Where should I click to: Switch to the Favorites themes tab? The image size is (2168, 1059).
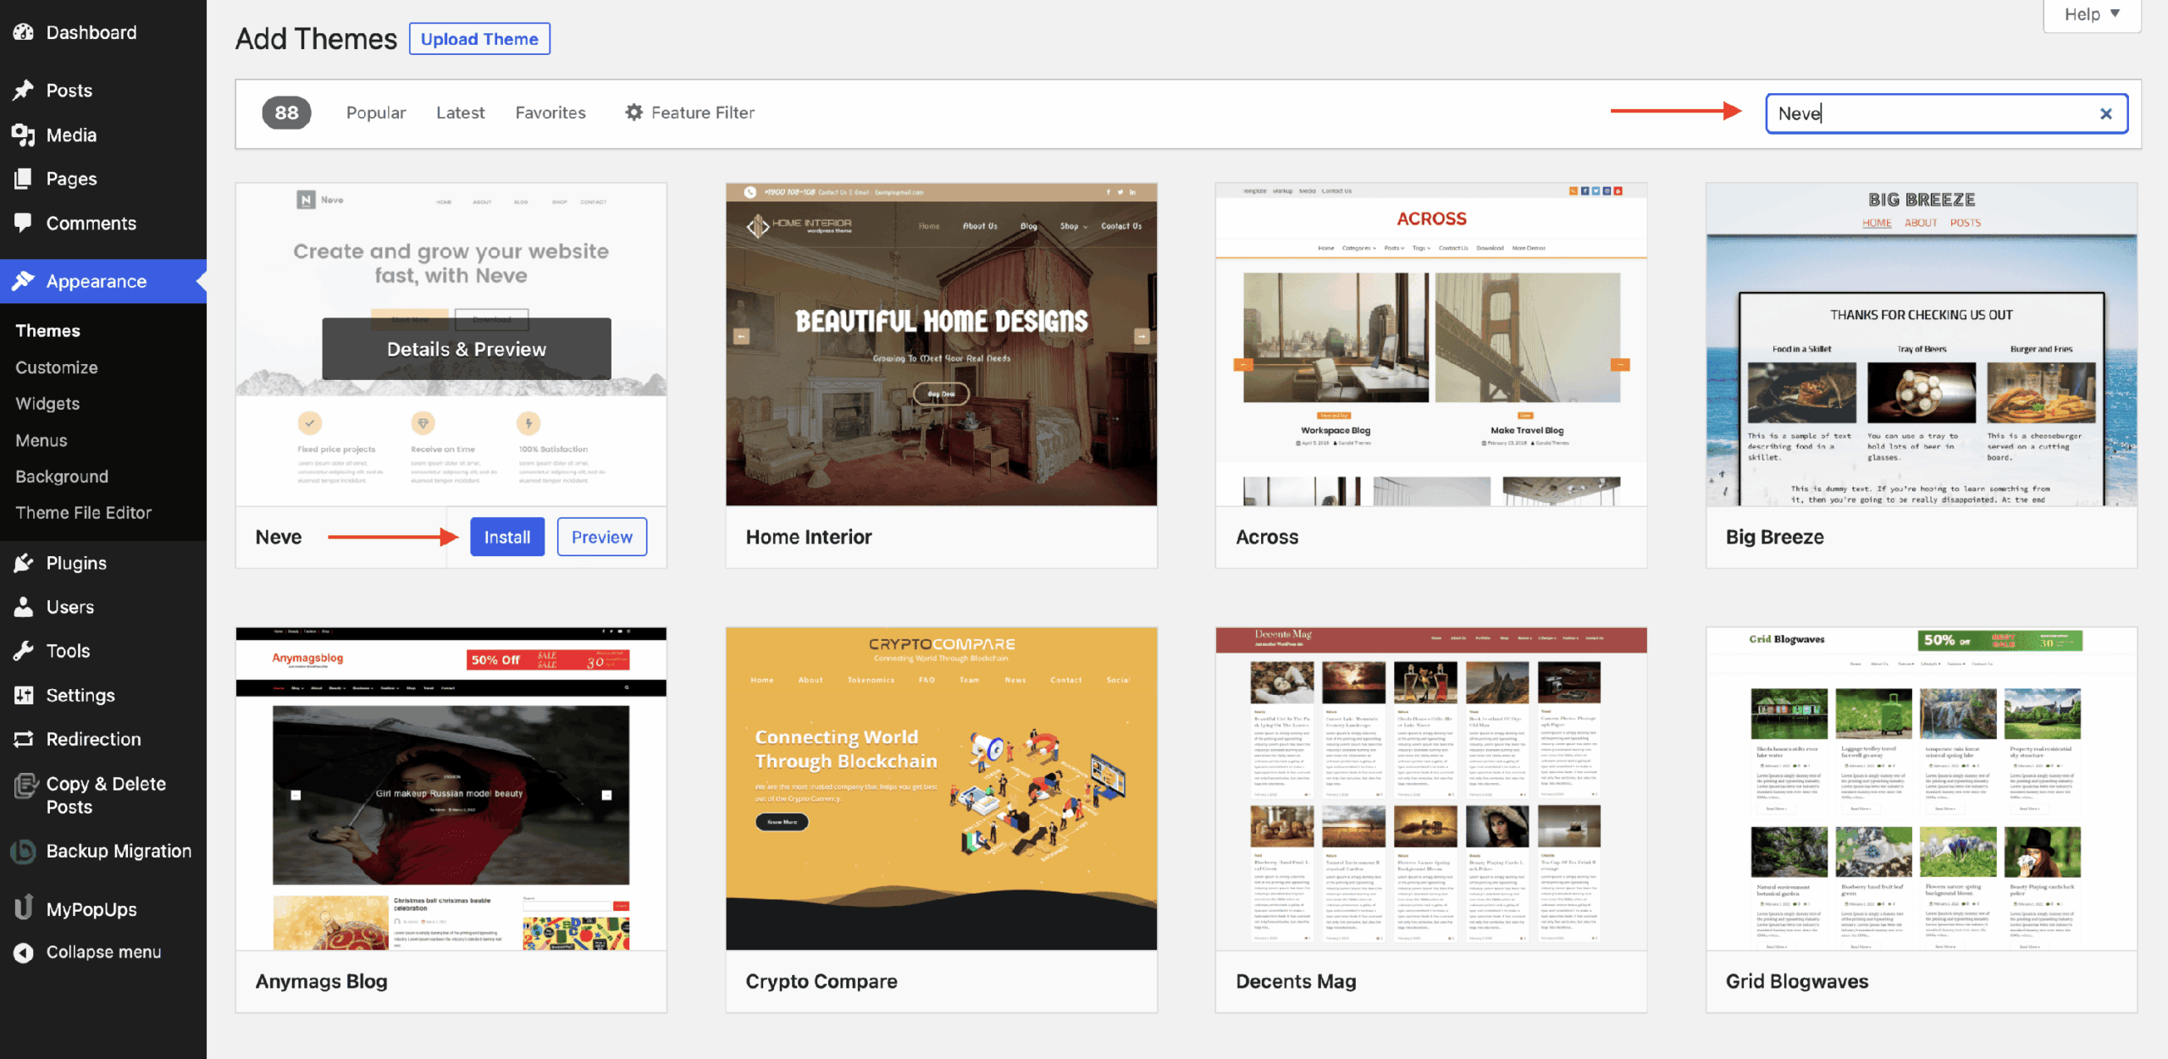click(x=550, y=113)
